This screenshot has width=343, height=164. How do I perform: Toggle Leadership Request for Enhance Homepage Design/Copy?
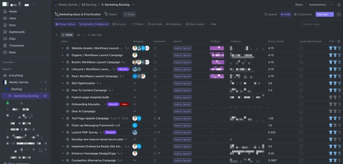click(x=301, y=154)
